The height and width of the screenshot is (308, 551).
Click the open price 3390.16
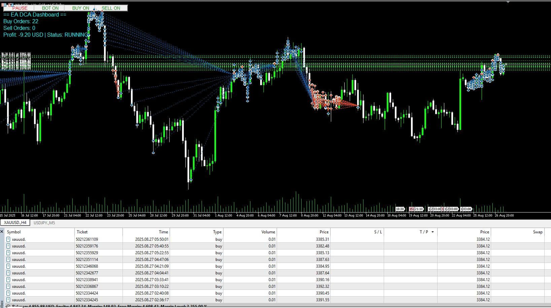[x=322, y=280]
